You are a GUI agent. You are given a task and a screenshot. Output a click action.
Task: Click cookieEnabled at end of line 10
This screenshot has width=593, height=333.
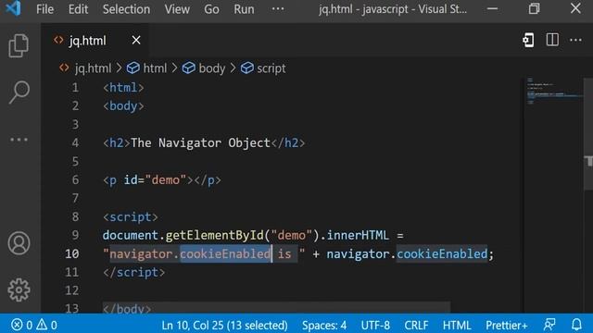click(x=442, y=253)
